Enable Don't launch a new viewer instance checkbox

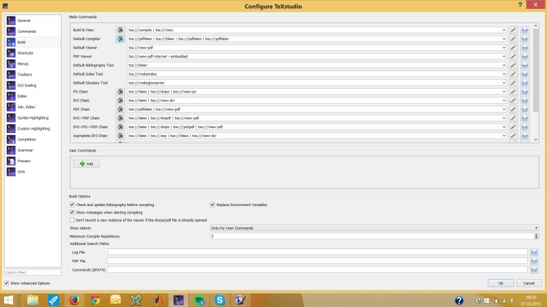coord(72,220)
